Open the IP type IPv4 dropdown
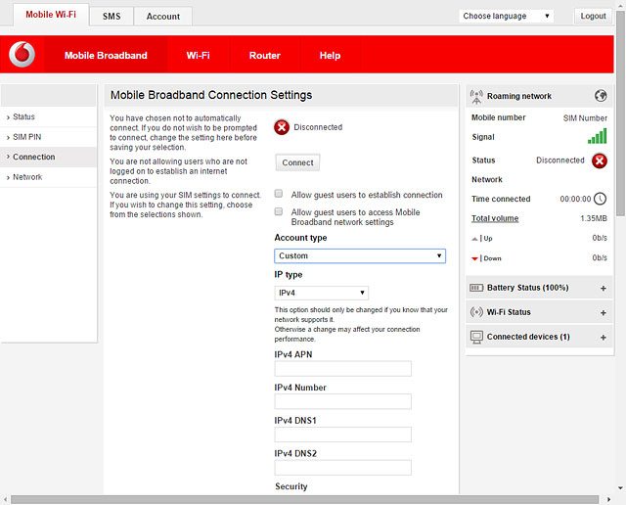 point(321,293)
